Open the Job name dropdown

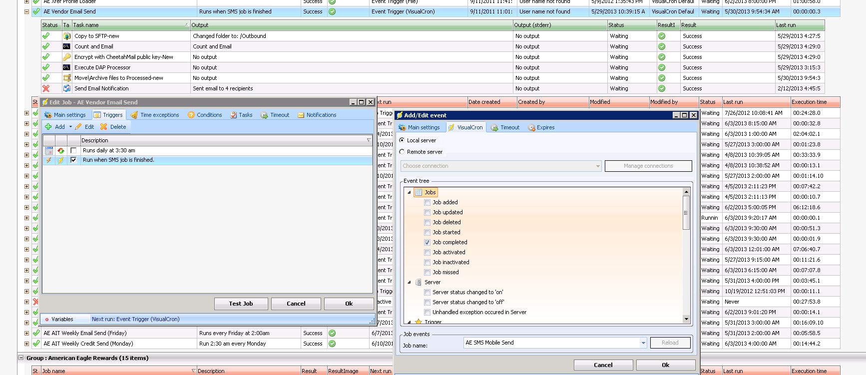[643, 343]
